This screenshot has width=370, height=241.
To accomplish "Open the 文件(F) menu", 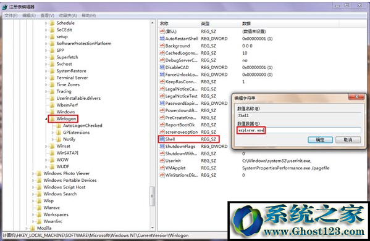I will 11,15.
